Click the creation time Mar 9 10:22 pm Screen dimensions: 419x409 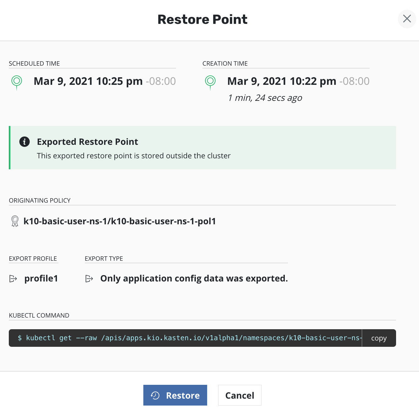click(x=282, y=81)
